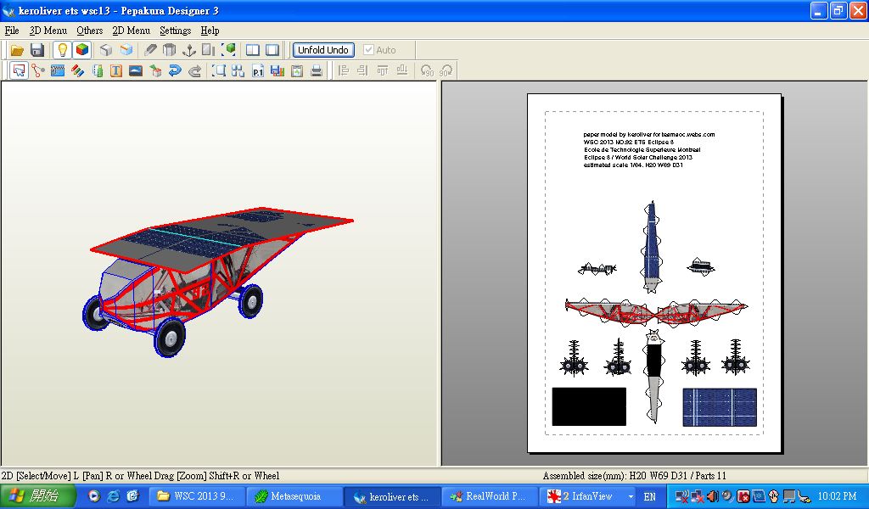
Task: Toggle the Auto checkbox
Action: click(368, 50)
